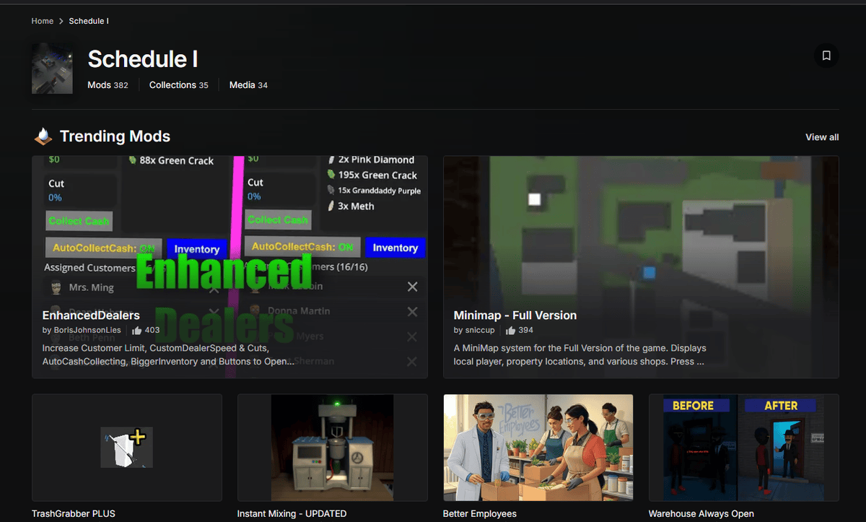Go to Home in the breadcrumb
The image size is (866, 522).
point(43,21)
